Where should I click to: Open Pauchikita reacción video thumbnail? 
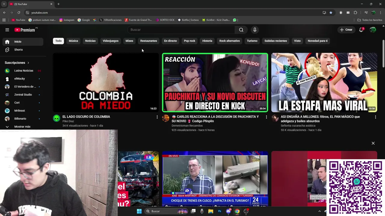215,82
